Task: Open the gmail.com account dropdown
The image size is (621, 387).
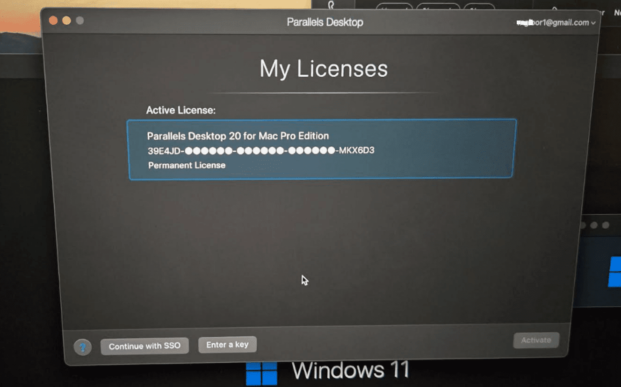Action: coord(554,22)
